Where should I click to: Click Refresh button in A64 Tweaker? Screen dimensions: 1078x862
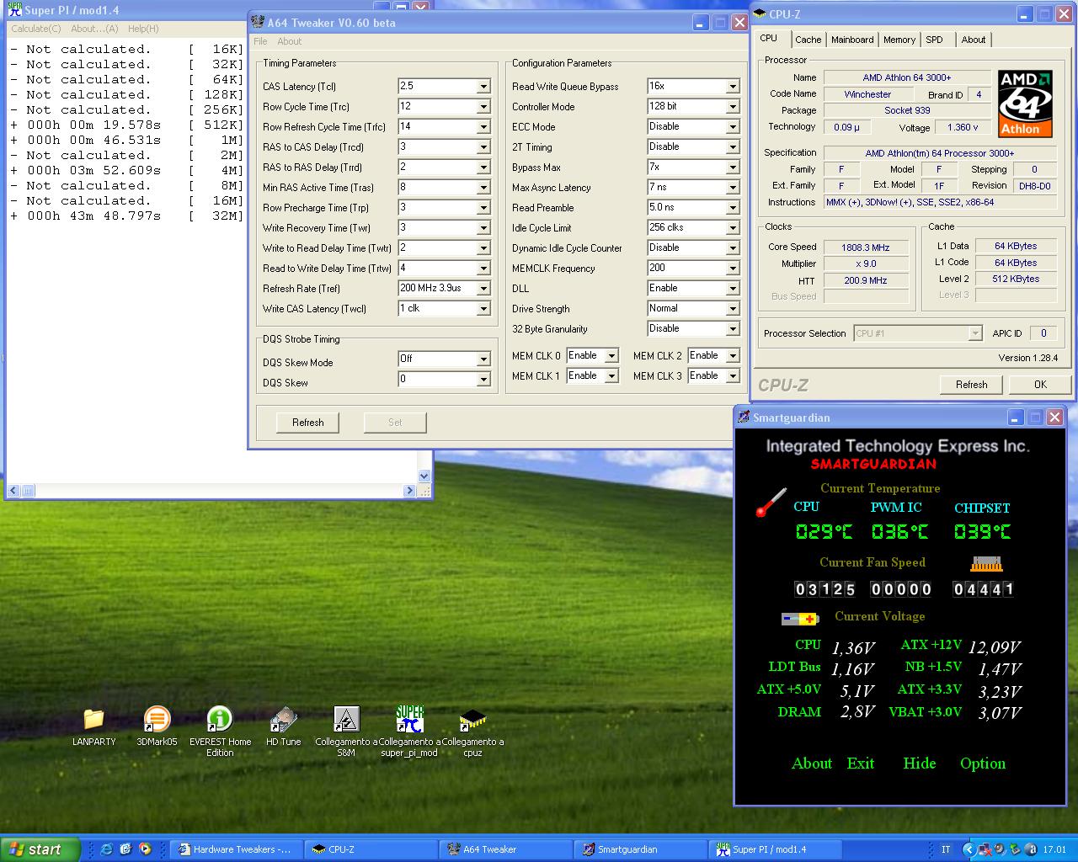(307, 423)
